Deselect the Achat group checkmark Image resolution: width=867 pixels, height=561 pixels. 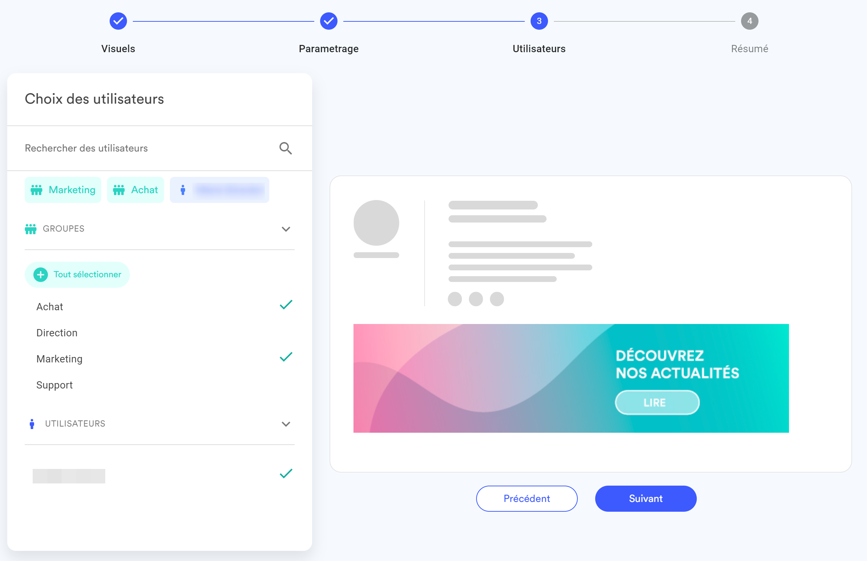tap(286, 305)
